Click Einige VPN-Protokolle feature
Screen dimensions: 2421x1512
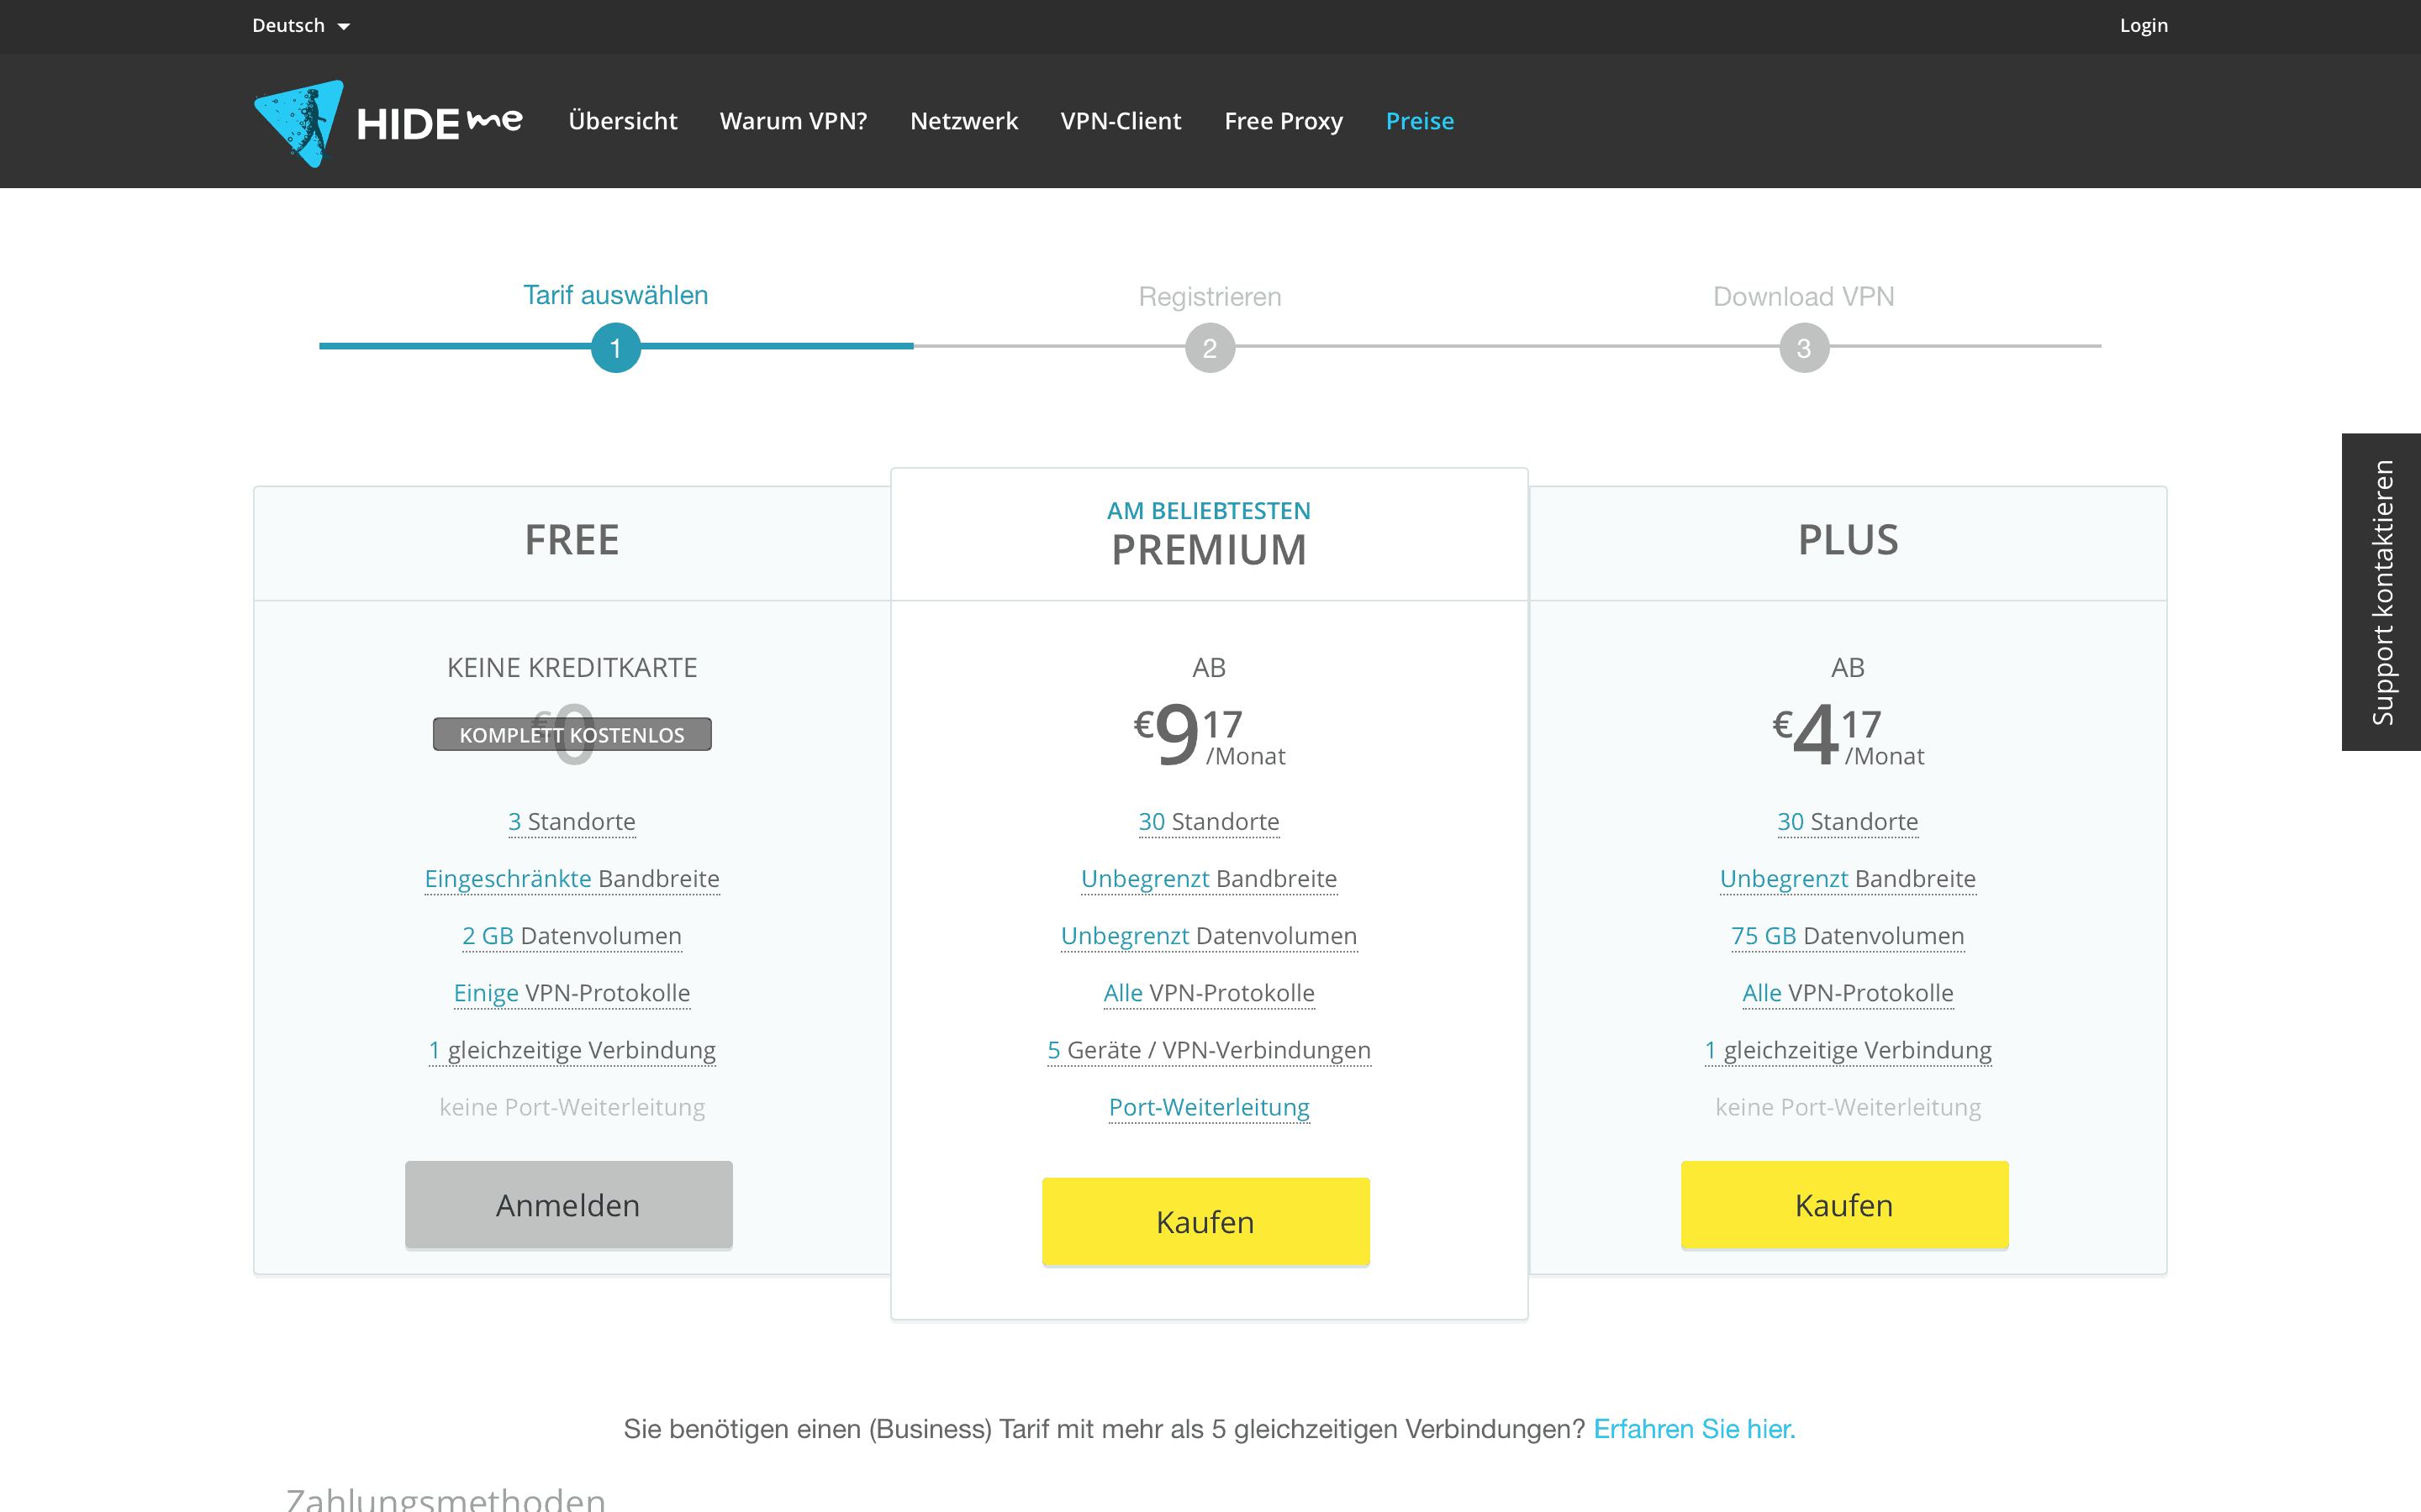pyautogui.click(x=572, y=993)
